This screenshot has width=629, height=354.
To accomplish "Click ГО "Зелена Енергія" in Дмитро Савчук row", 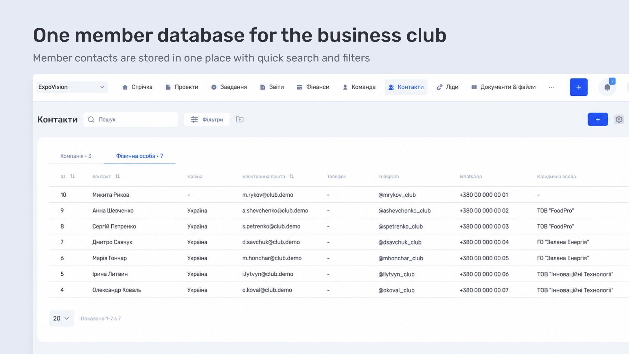I will [x=563, y=242].
